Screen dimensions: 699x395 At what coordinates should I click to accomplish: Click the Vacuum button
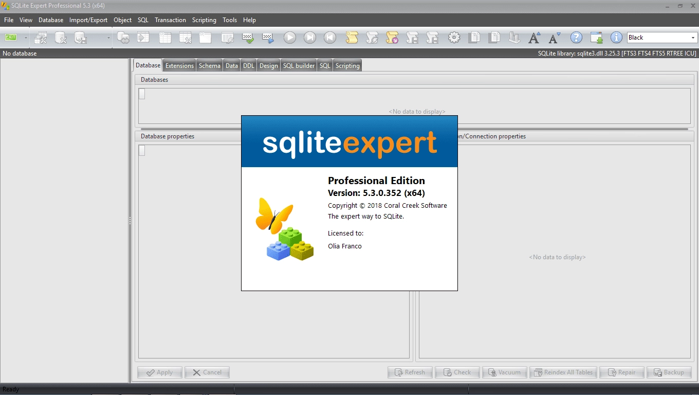coord(505,372)
